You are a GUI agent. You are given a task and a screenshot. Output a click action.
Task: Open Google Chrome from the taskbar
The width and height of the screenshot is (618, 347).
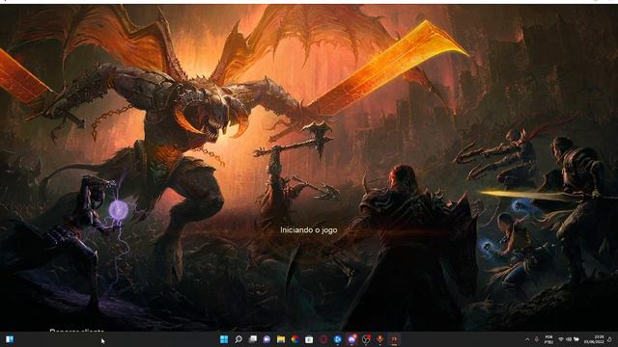tap(295, 339)
